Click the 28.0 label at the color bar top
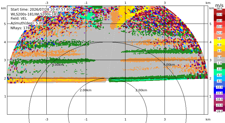 pos(219,9)
